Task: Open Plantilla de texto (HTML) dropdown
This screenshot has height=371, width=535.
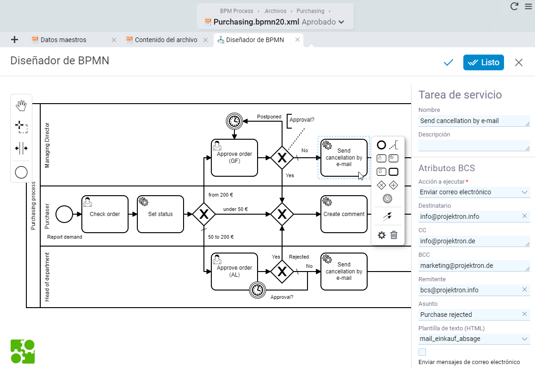Action: (x=474, y=339)
